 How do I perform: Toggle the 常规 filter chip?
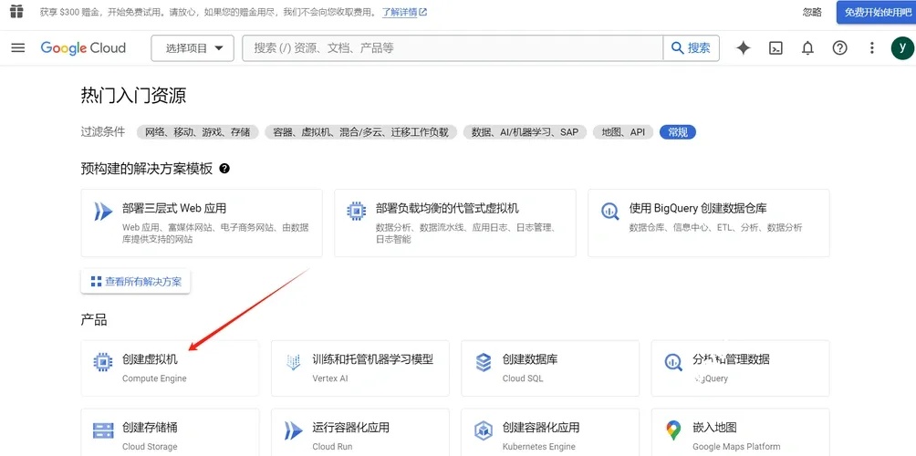pos(678,132)
